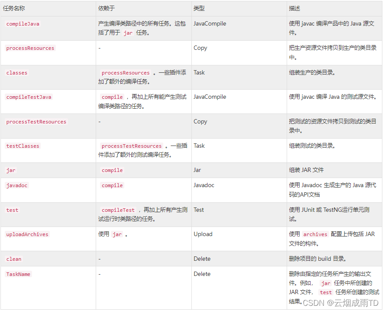Click description 使用 Javadoc 生成生产的 Java 源代码的API文档
The image size is (385, 311).
tap(333, 190)
